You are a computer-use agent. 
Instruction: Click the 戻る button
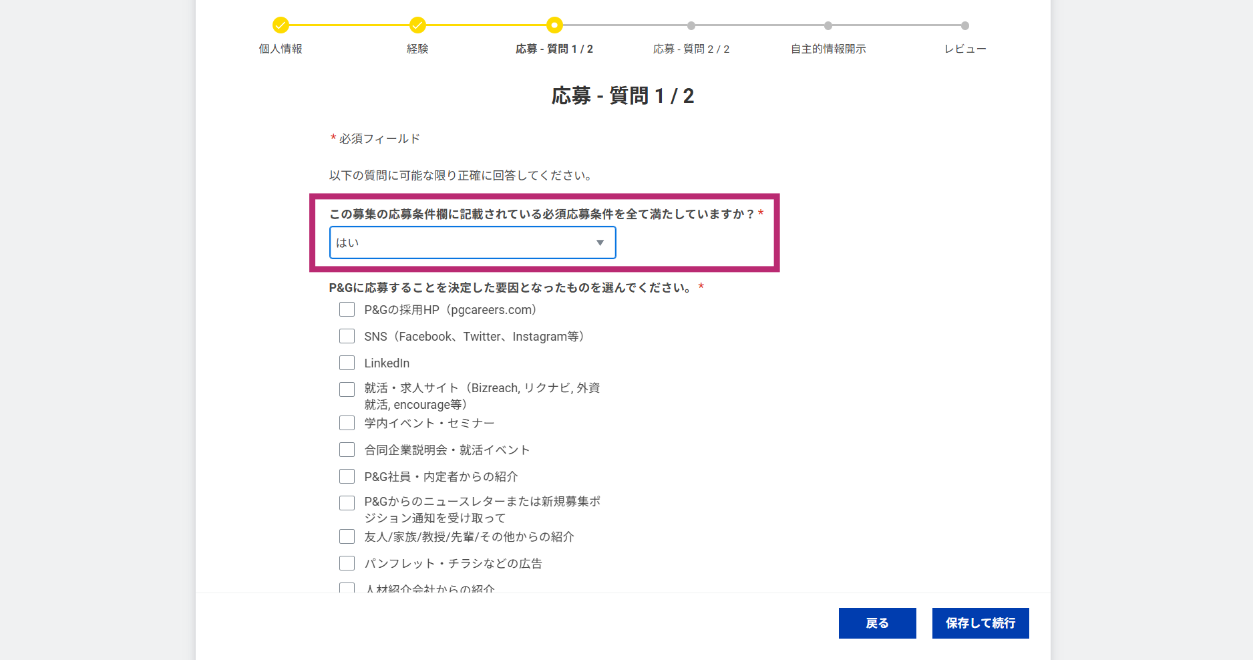point(878,623)
